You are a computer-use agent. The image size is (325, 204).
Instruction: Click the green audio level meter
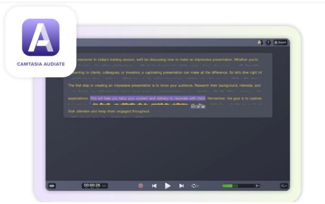pos(238,186)
